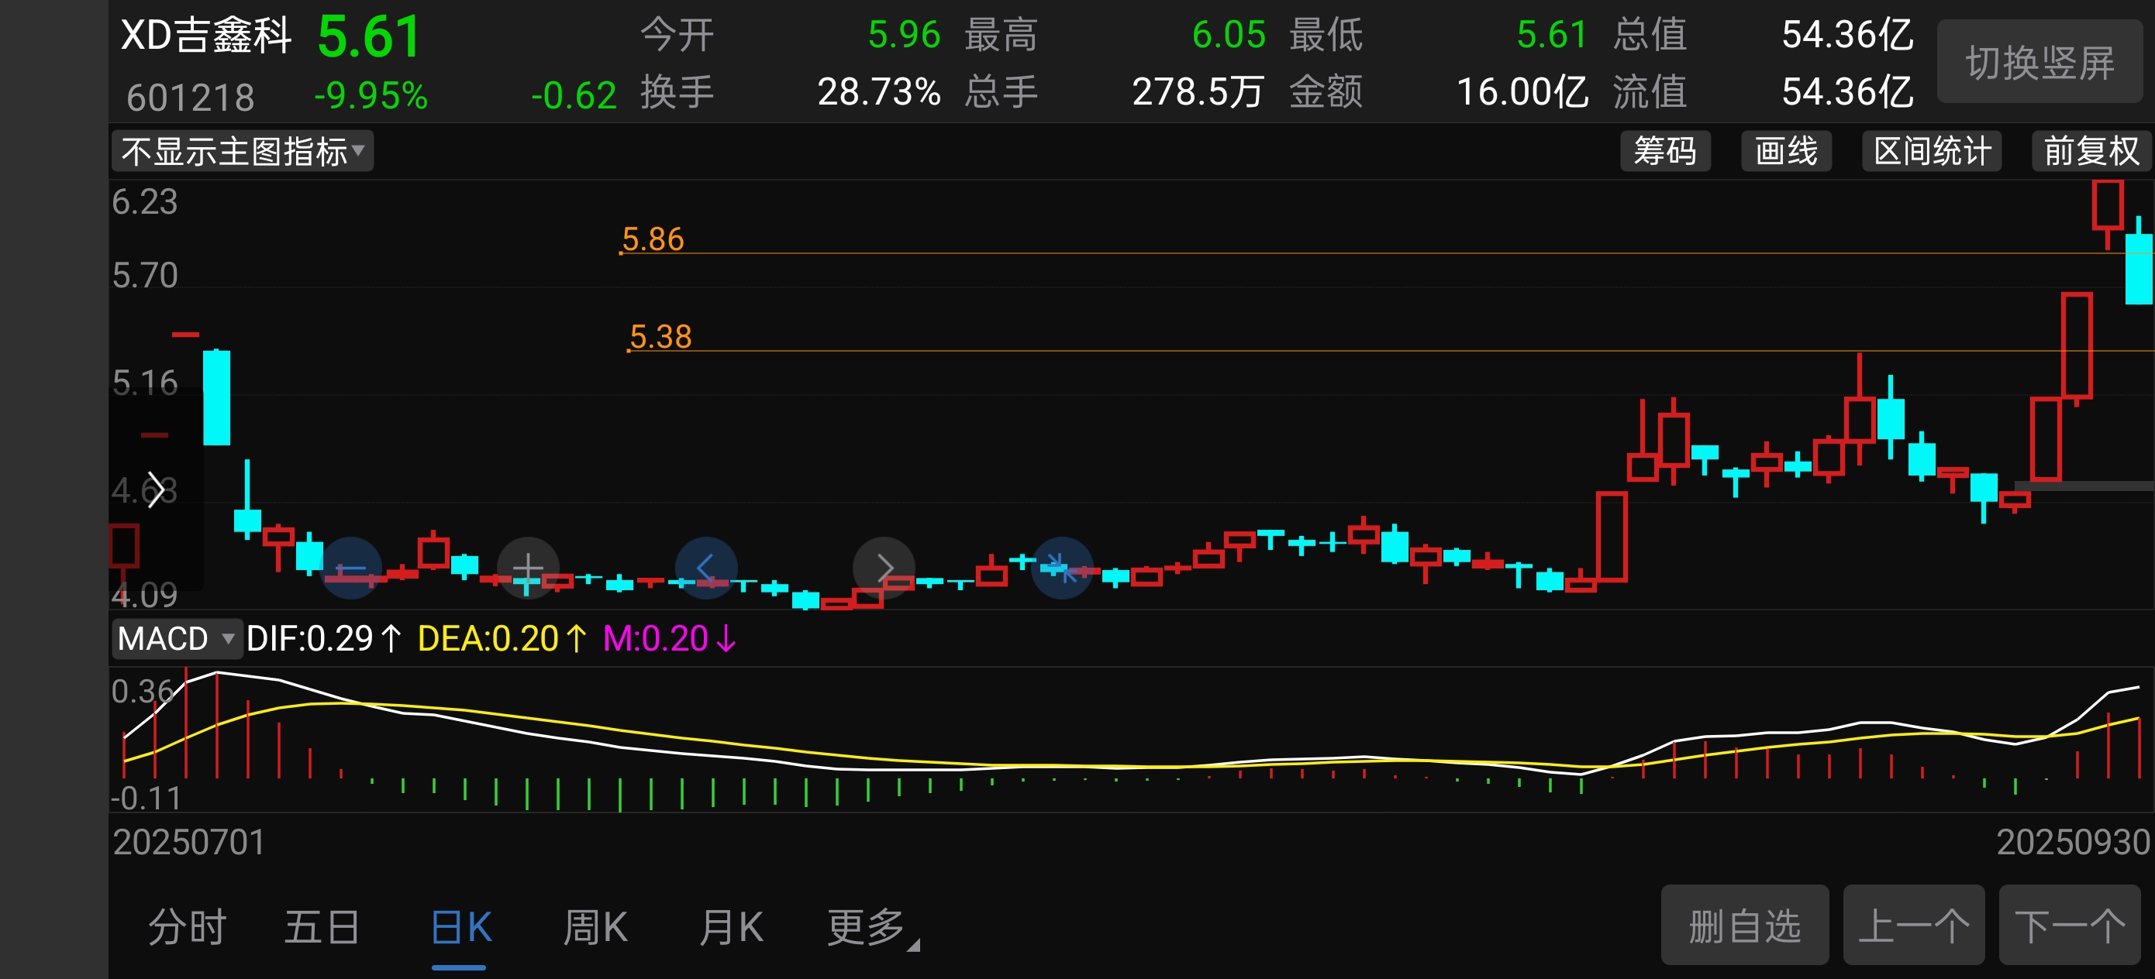
Task: Click the zoom in plus circle icon
Action: point(528,568)
